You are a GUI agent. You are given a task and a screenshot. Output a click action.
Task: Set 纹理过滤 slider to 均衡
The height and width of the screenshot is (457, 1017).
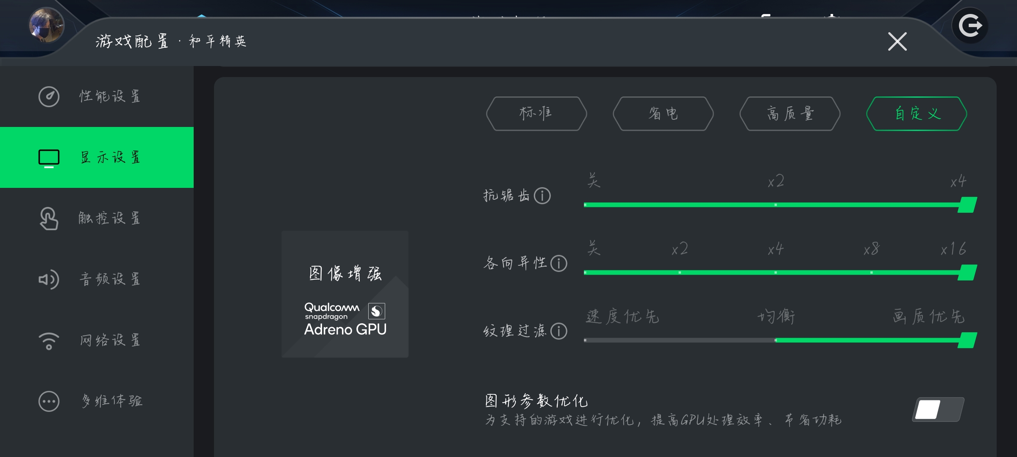[x=775, y=340]
